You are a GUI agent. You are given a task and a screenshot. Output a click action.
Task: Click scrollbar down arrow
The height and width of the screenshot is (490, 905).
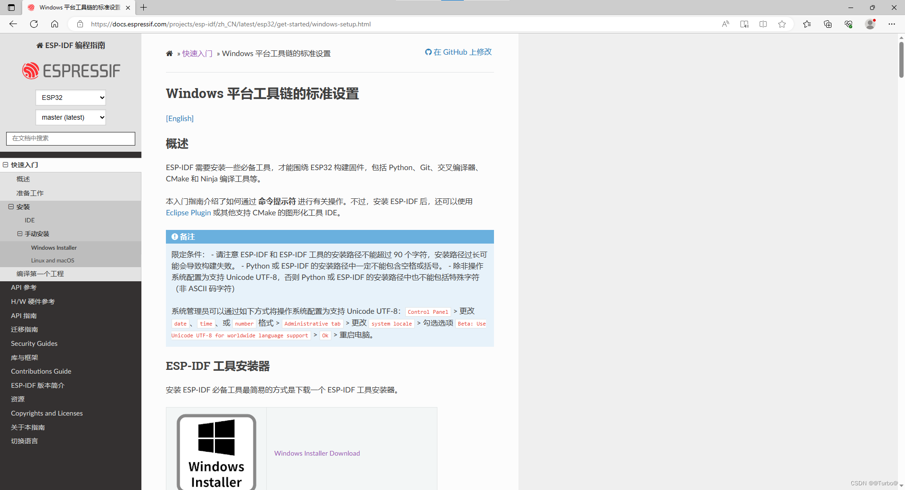(901, 486)
